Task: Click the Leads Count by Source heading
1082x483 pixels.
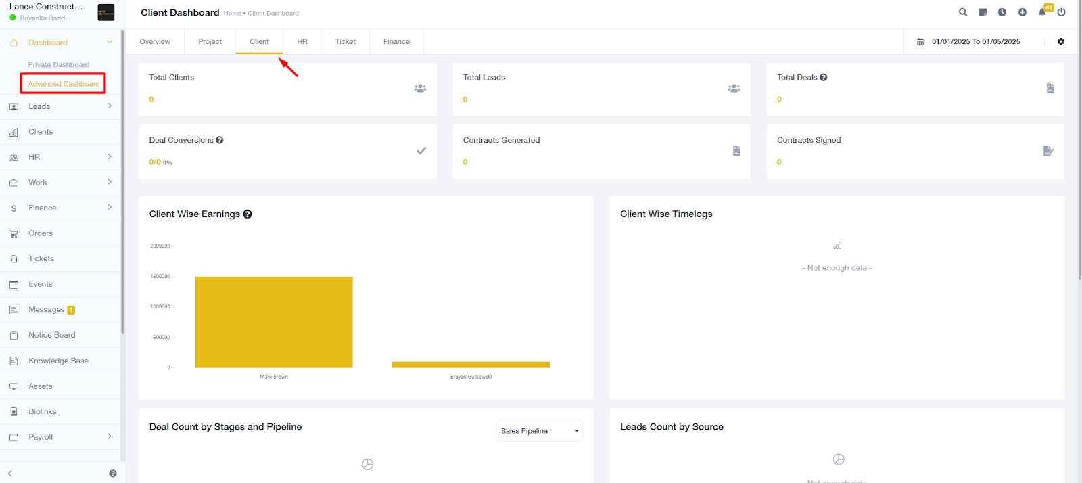Action: coord(672,427)
